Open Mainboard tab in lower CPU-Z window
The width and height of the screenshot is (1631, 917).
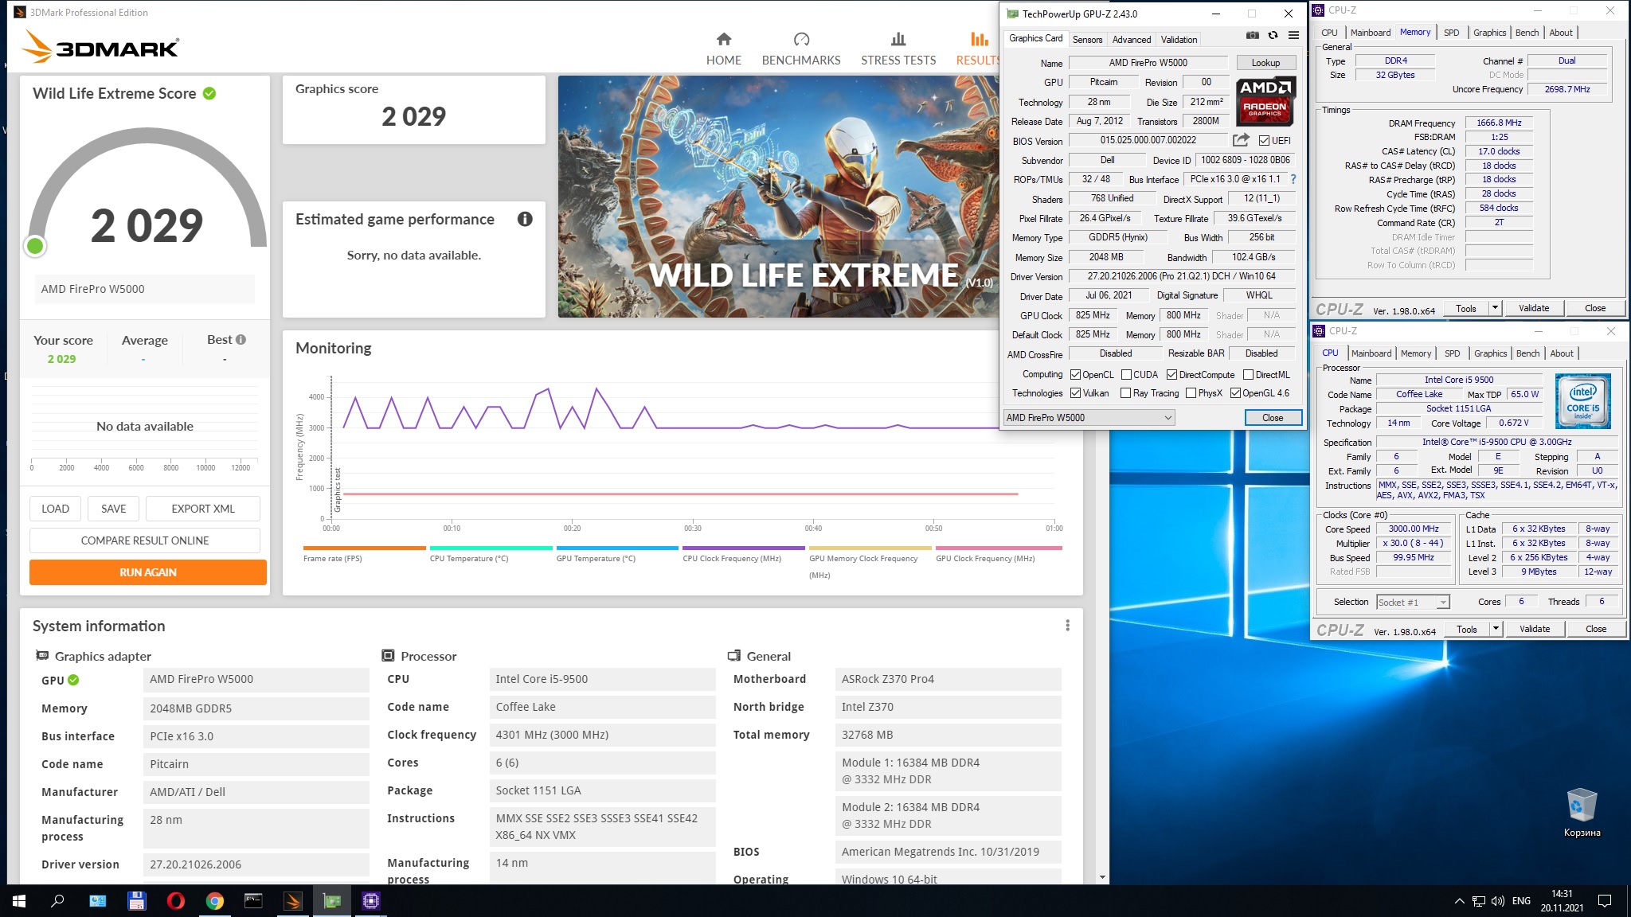point(1371,353)
